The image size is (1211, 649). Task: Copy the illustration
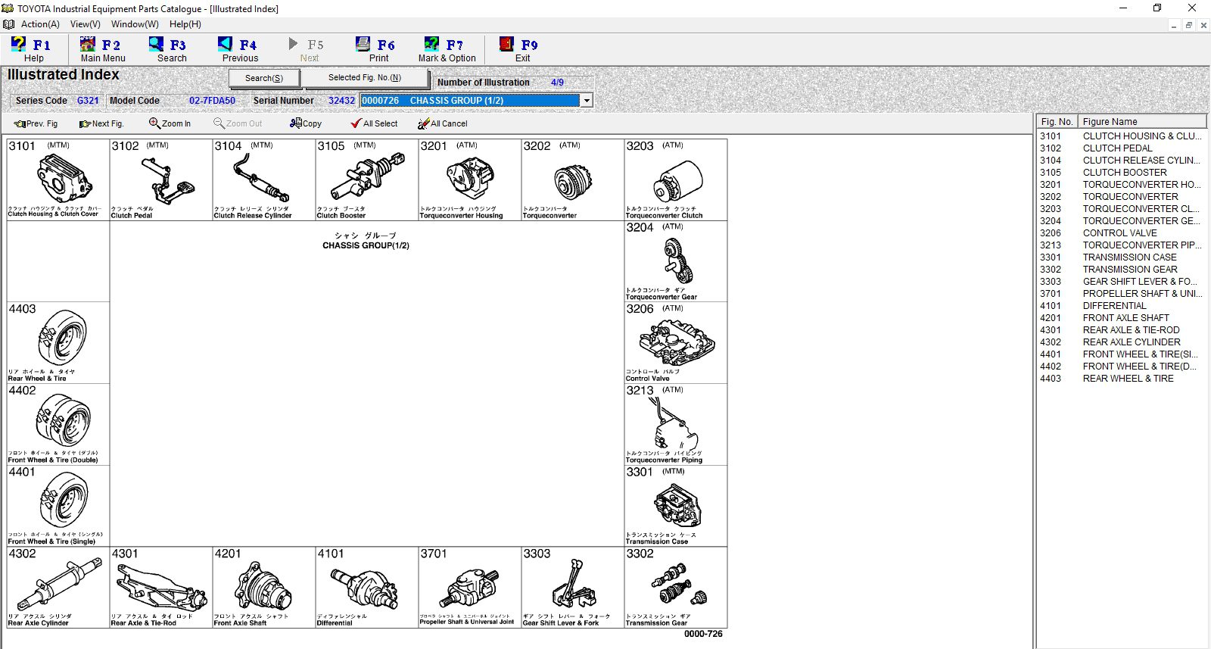point(306,123)
